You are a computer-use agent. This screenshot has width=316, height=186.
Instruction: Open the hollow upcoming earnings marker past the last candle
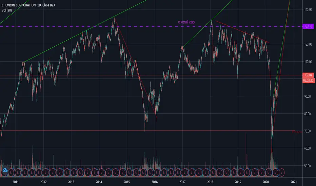[281, 172]
